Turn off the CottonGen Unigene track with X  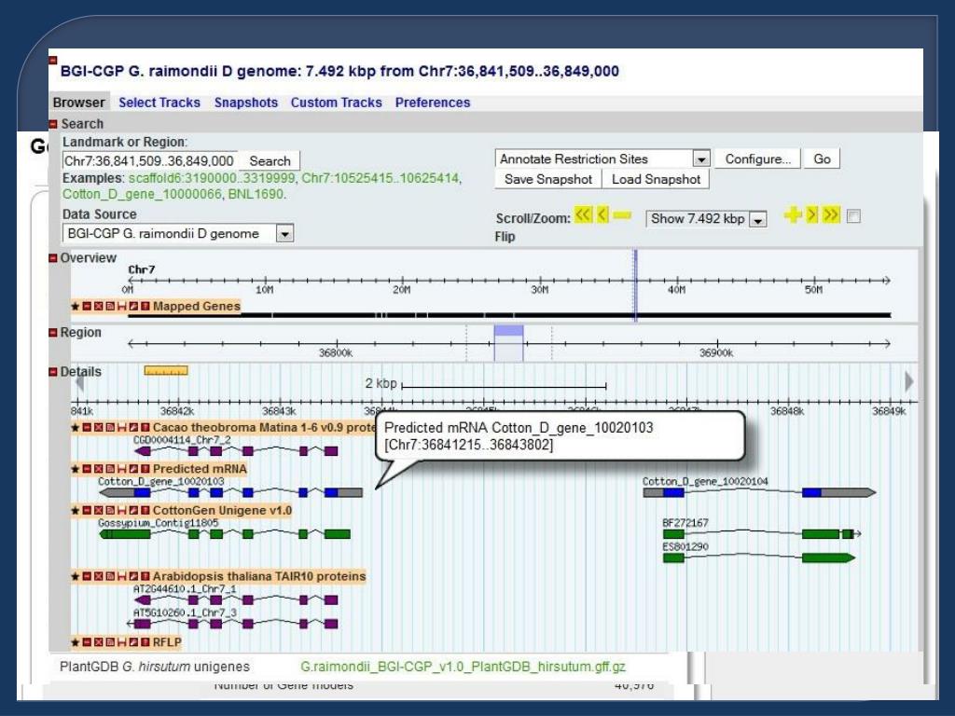pos(98,511)
